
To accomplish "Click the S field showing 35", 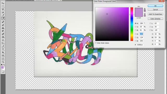I will [x=141, y=27].
